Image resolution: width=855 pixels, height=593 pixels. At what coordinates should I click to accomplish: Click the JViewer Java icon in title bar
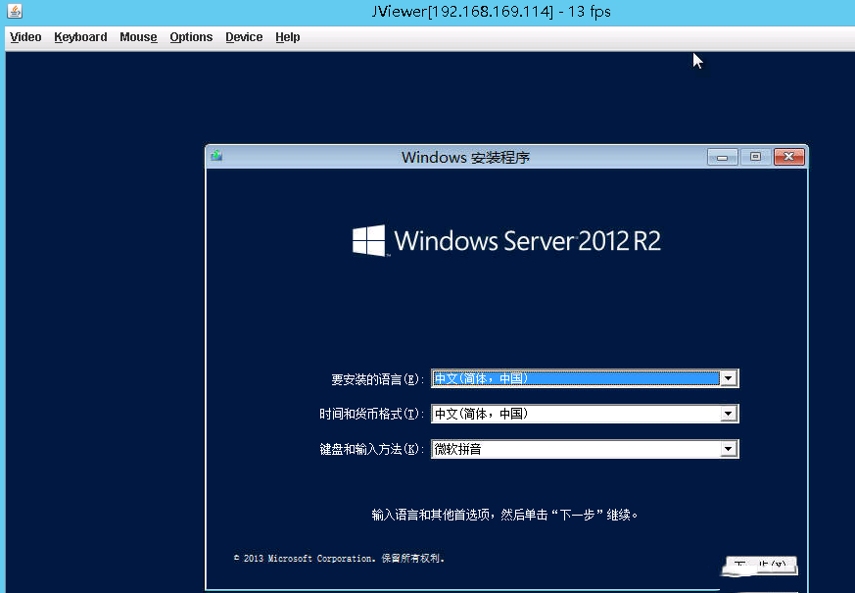pos(15,11)
